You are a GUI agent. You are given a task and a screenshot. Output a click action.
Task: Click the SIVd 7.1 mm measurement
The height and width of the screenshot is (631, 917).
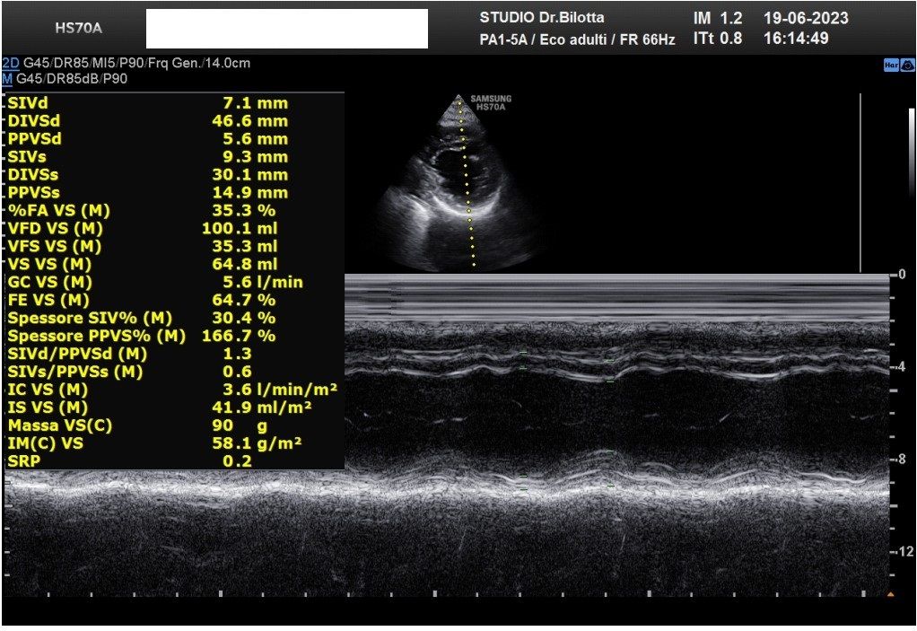[148, 103]
